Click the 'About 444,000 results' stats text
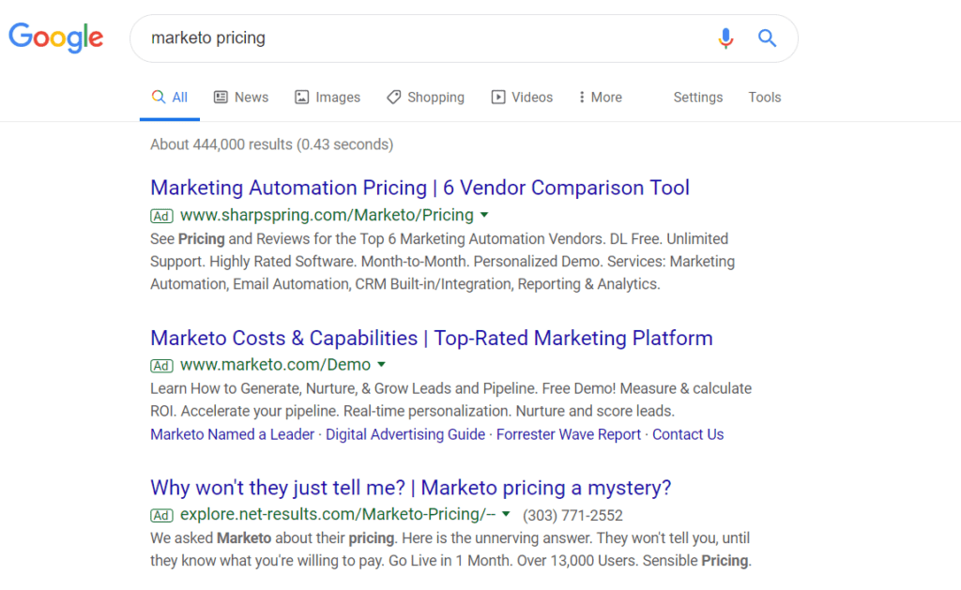 (271, 144)
